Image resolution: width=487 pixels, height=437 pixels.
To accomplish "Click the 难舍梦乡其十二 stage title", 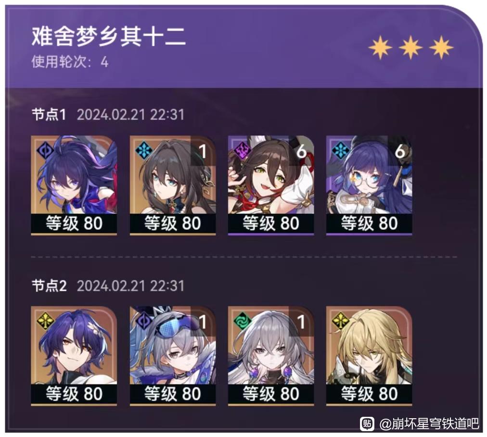I will point(109,37).
